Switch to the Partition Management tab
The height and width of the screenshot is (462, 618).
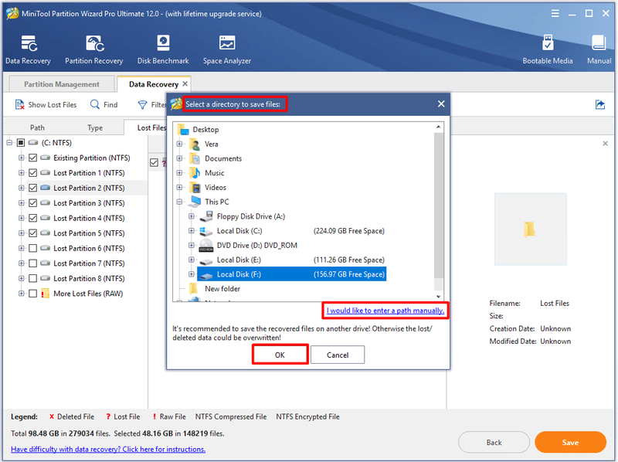click(x=62, y=84)
